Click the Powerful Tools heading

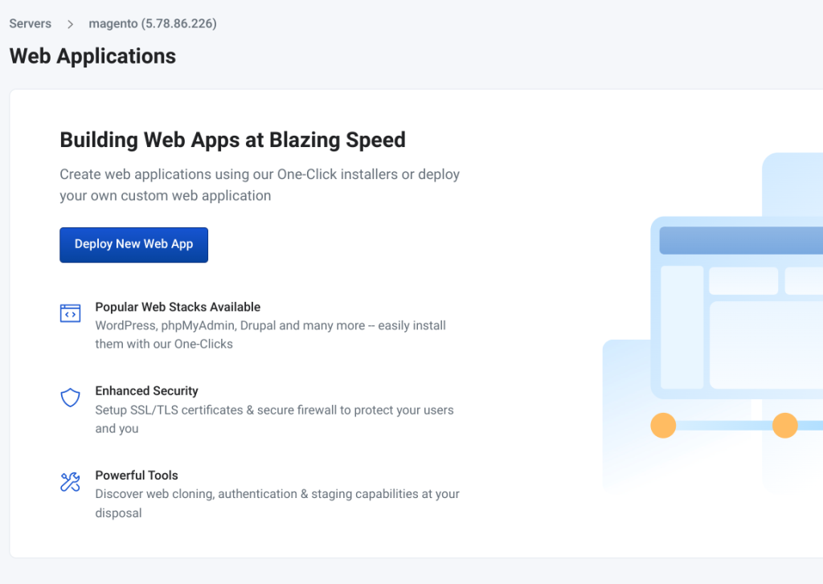(x=137, y=476)
